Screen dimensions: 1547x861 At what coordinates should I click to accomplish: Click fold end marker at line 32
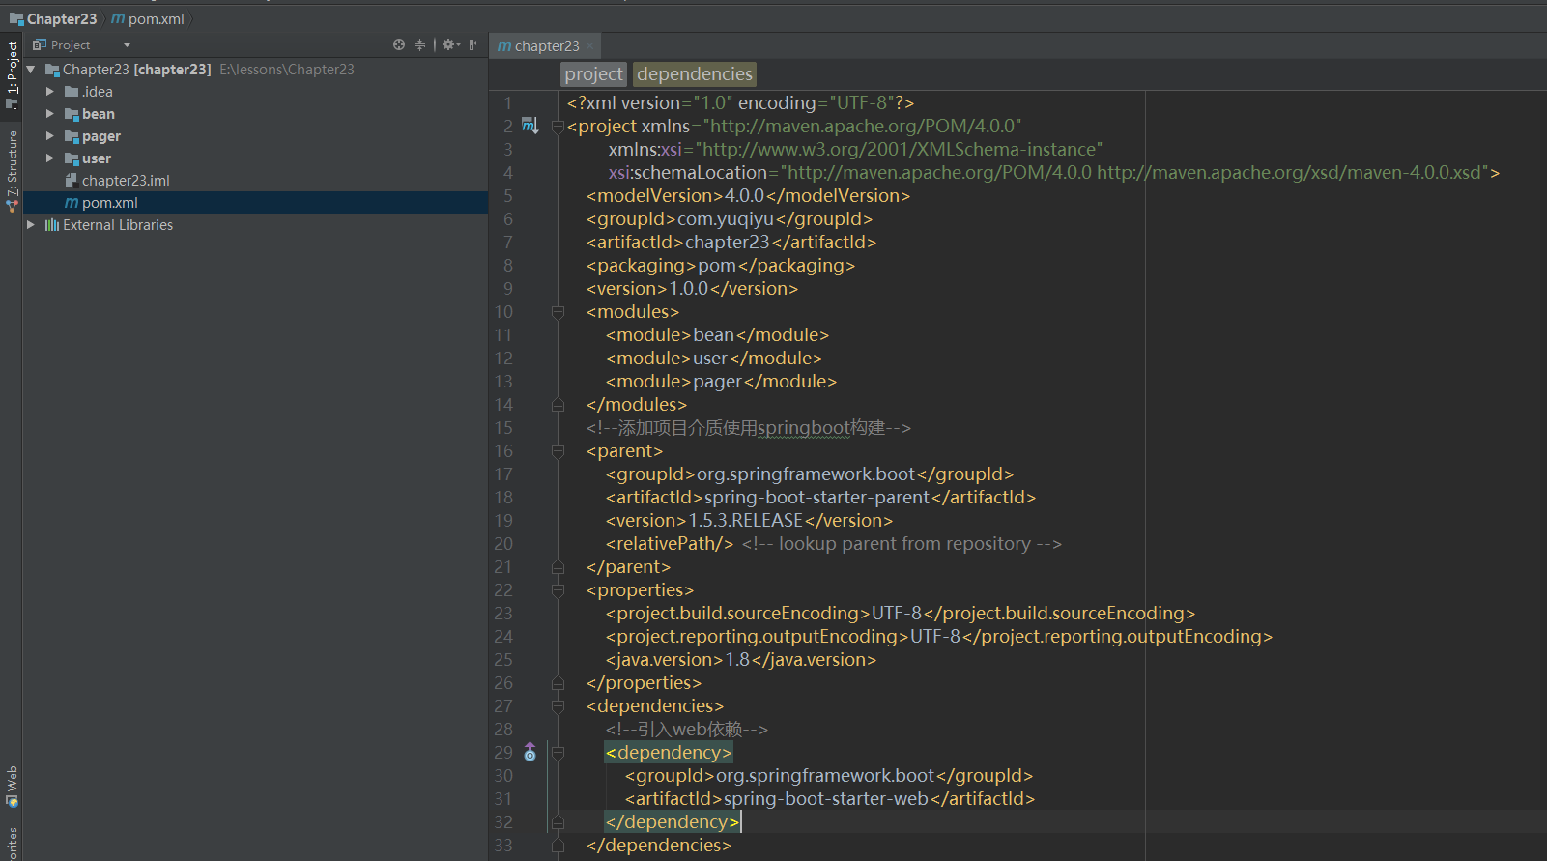(558, 822)
